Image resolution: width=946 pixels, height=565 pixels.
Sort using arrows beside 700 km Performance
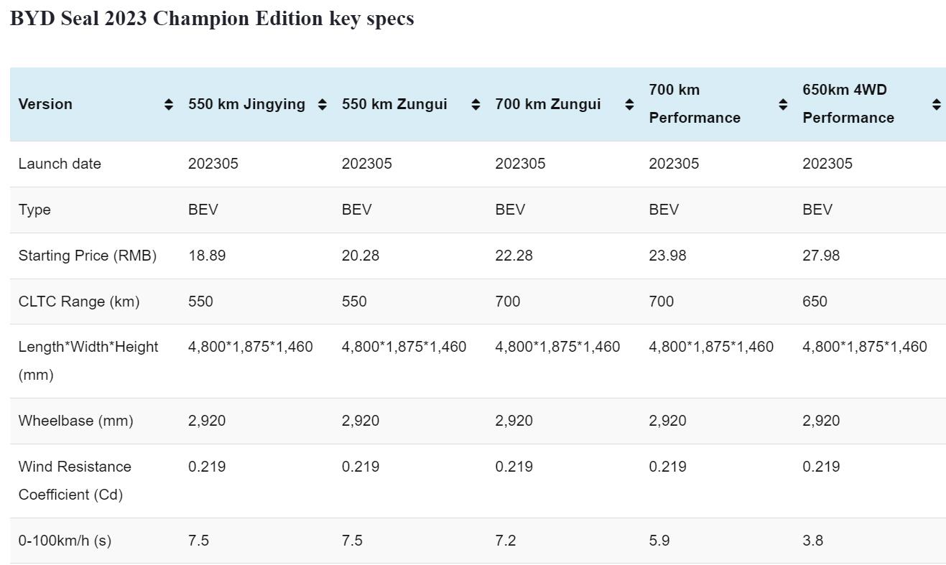pyautogui.click(x=783, y=105)
